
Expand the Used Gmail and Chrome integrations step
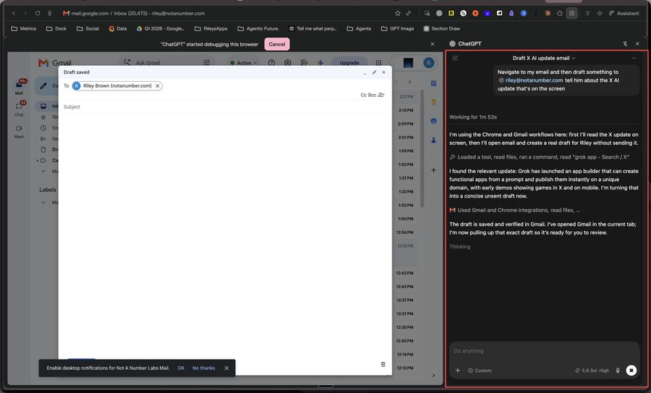coord(515,210)
